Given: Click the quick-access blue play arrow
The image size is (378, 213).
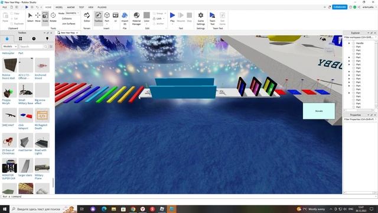Looking at the screenshot, I should [27, 7].
